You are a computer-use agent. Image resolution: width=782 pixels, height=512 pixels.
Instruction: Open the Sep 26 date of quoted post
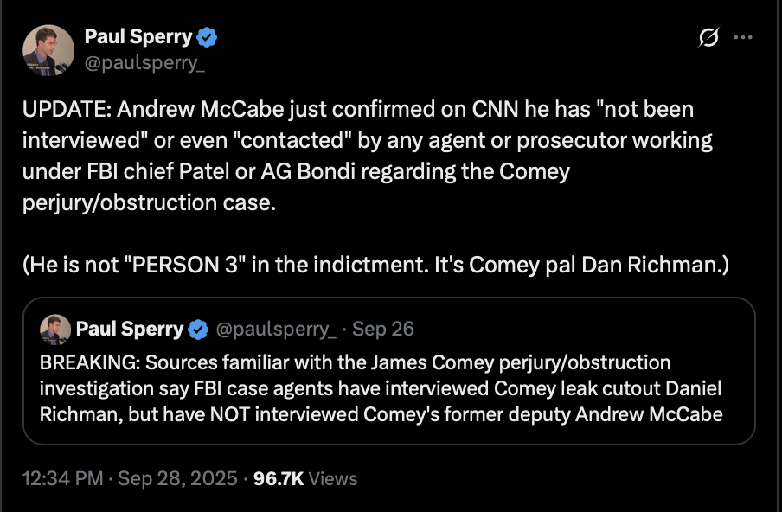[383, 329]
